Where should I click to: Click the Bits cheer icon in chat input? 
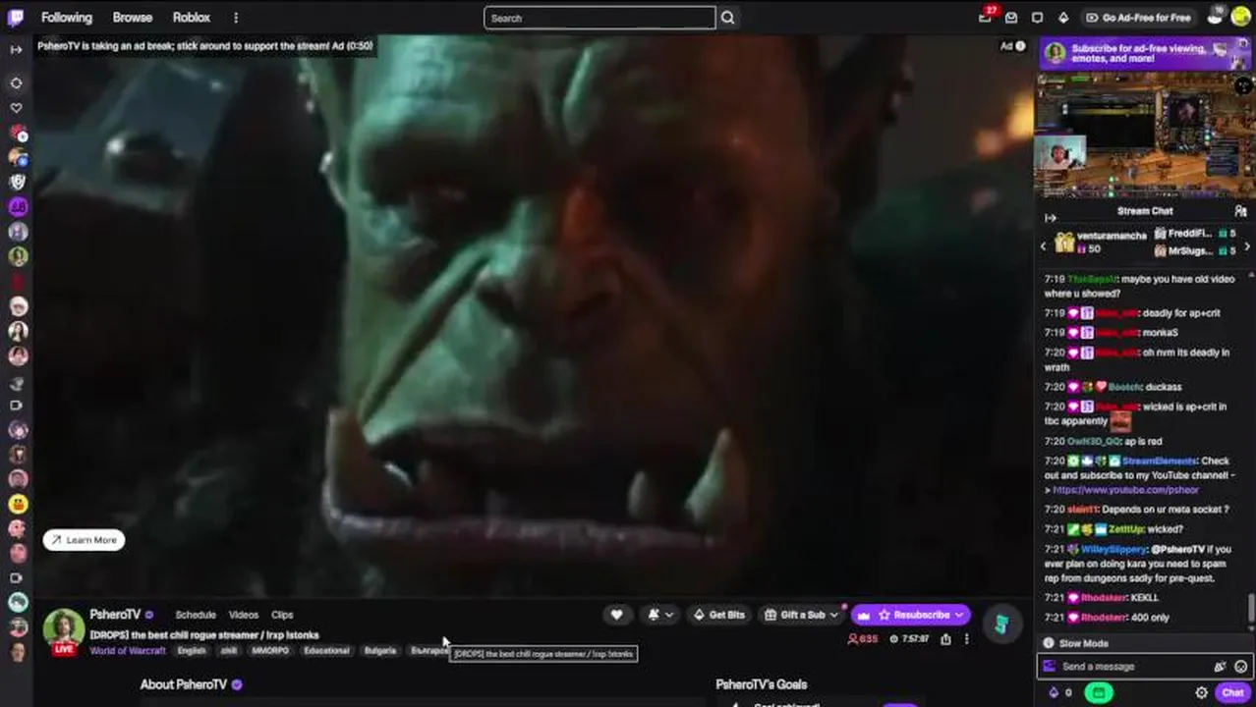[x=1220, y=667]
